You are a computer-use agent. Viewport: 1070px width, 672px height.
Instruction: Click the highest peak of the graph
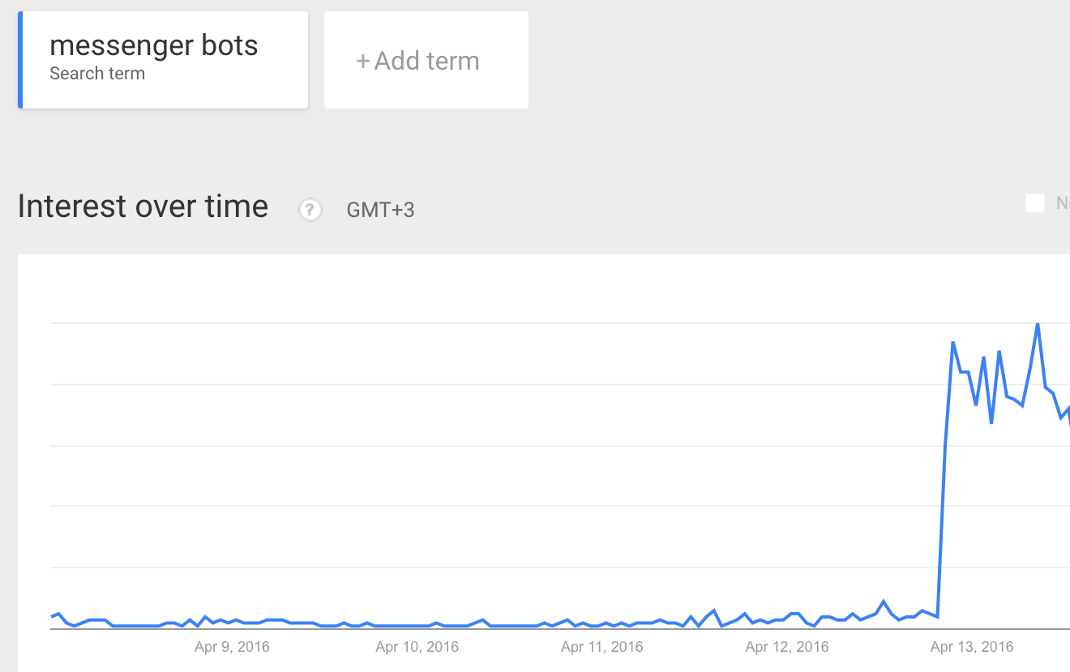(x=1038, y=324)
